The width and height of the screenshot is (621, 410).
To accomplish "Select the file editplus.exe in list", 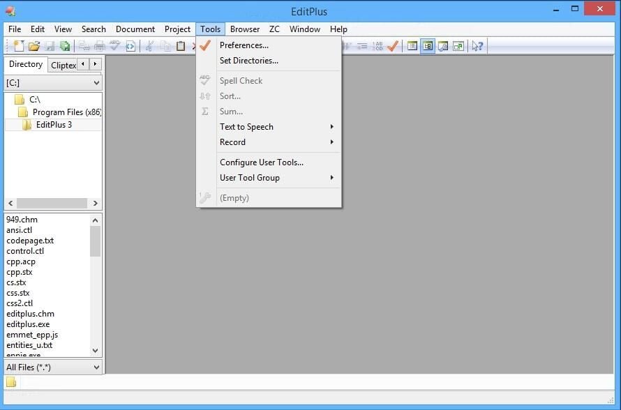I will click(x=28, y=324).
